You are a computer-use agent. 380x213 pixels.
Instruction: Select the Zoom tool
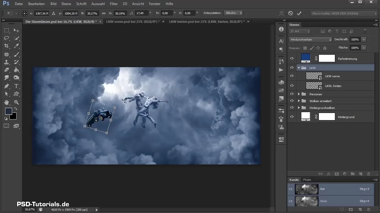tap(17, 102)
